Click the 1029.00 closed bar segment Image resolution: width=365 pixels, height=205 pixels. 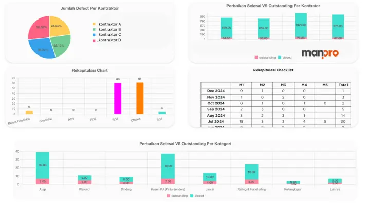point(301,25)
